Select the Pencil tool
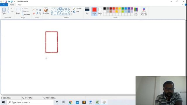Screen dimensions: 187x105 (x=34, y=10)
